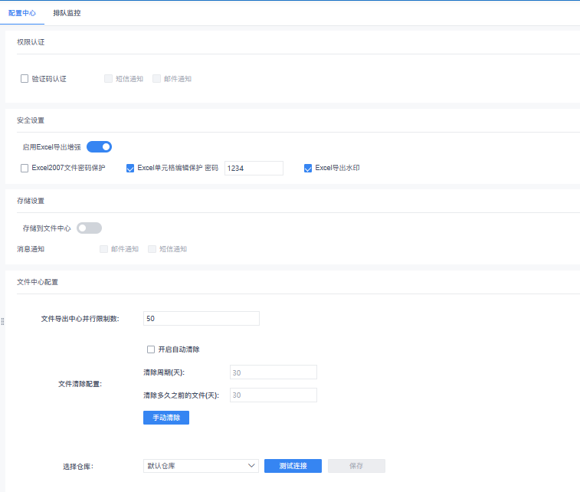This screenshot has height=492, width=580.
Task: Click the cell protection password field 1234
Action: click(254, 169)
